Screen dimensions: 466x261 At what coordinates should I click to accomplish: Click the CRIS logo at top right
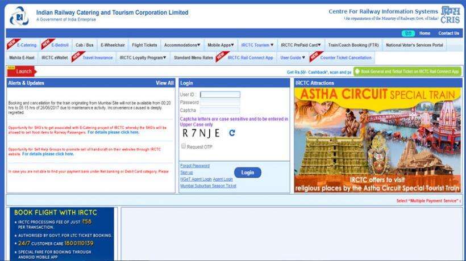pos(448,15)
